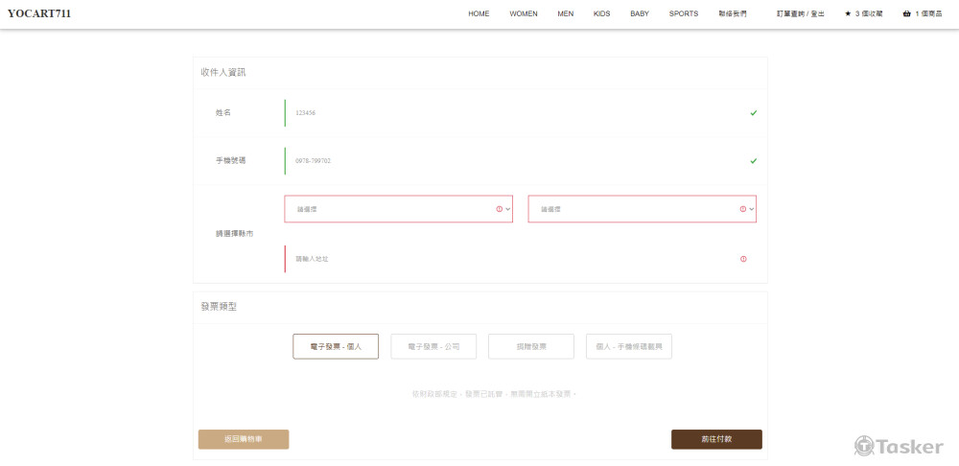The image size is (959, 466).
Task: Click the 請輸入地址 address input field
Action: (508, 259)
